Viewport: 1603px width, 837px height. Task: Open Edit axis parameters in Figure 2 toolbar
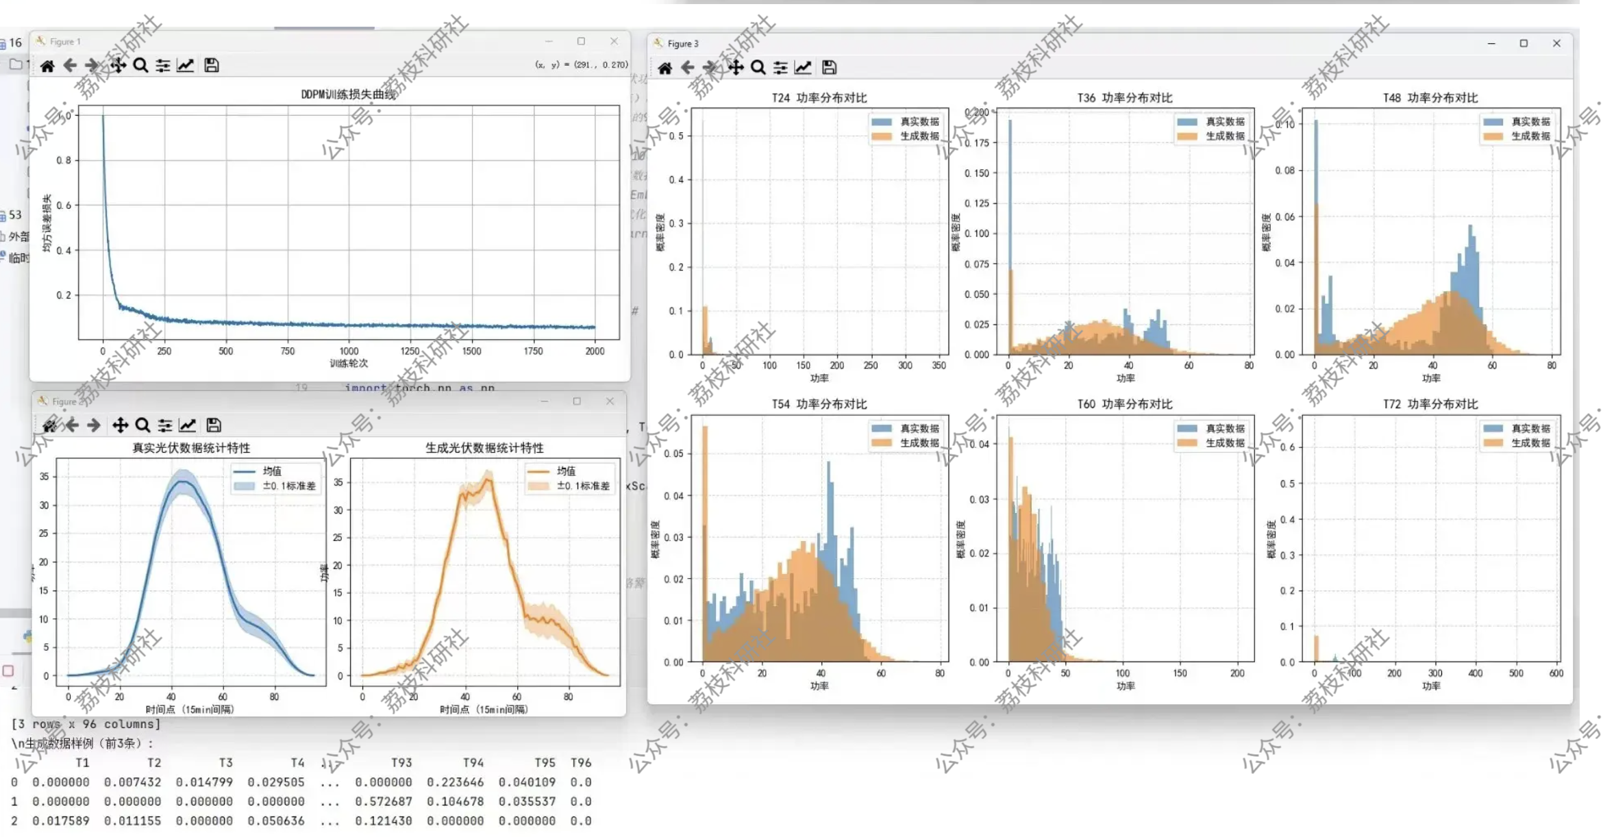point(188,425)
